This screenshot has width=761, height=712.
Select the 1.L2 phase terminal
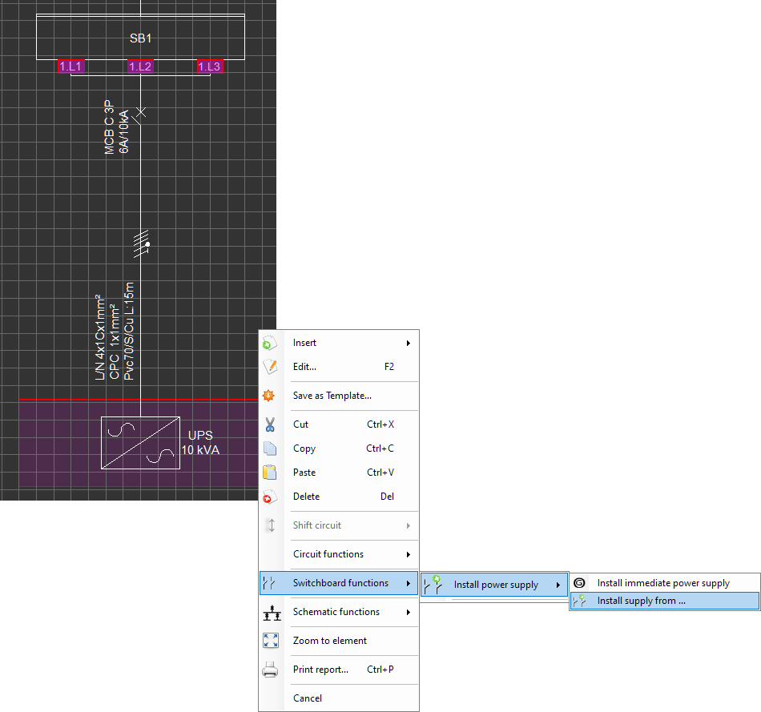(x=141, y=66)
